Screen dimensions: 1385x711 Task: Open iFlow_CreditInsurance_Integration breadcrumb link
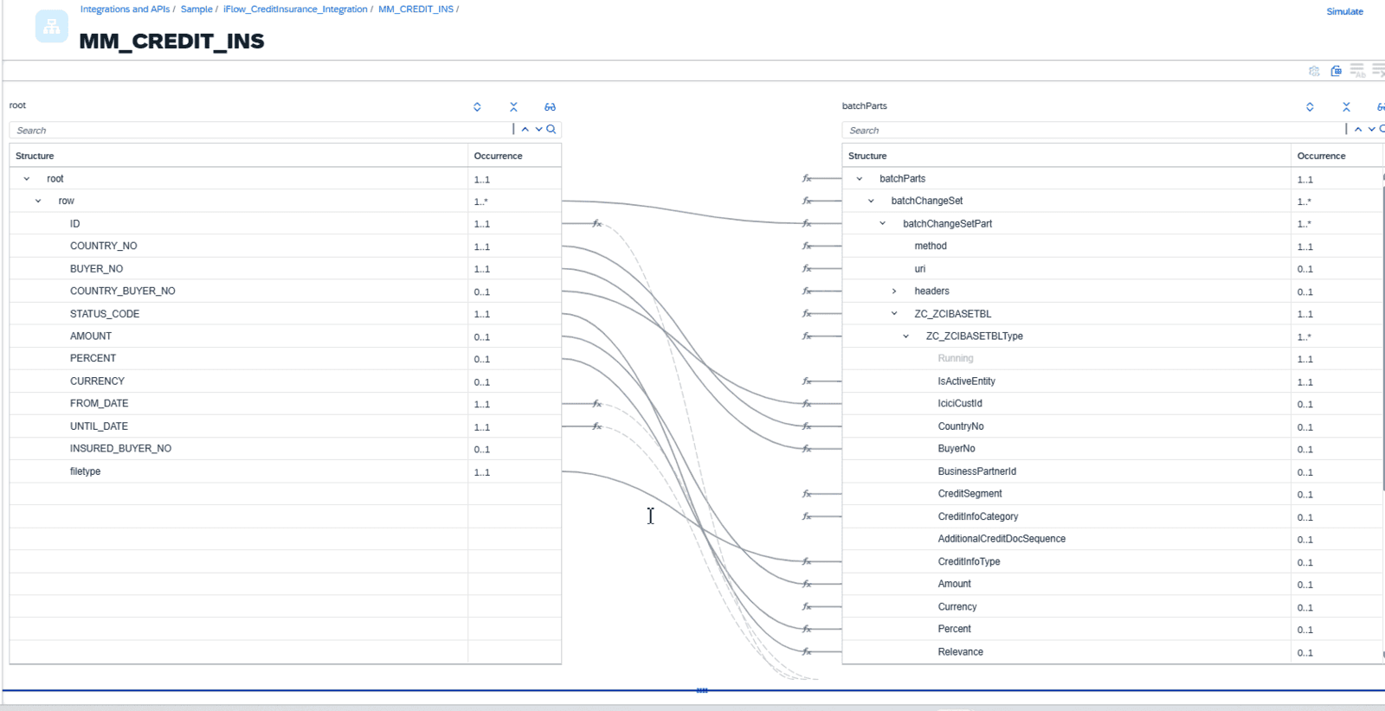point(295,10)
